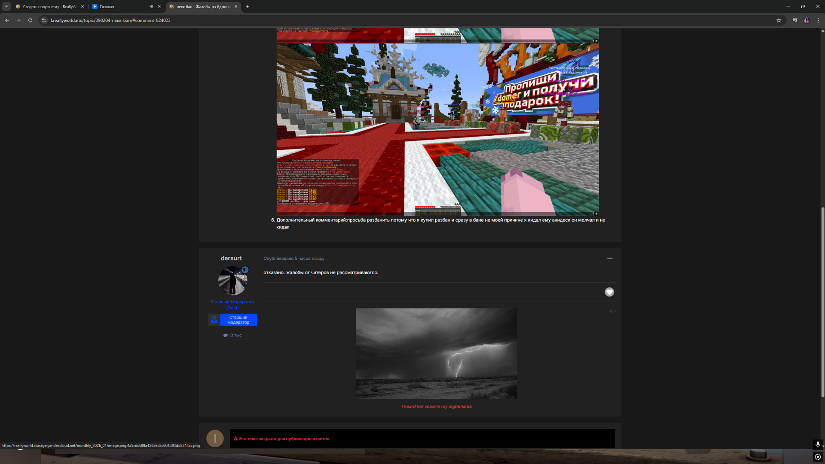Viewport: 825px width, 464px height.
Task: Open the three-dots options on dersurt's post
Action: pyautogui.click(x=610, y=258)
